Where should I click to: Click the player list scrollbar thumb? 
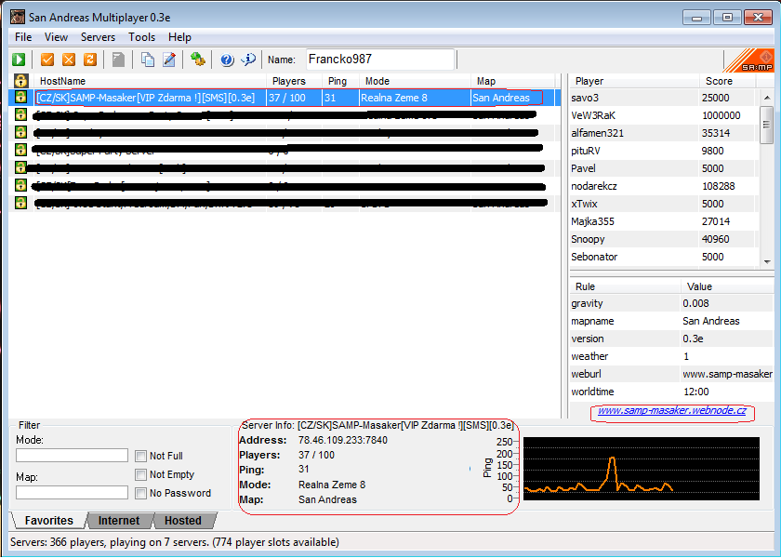point(767,125)
